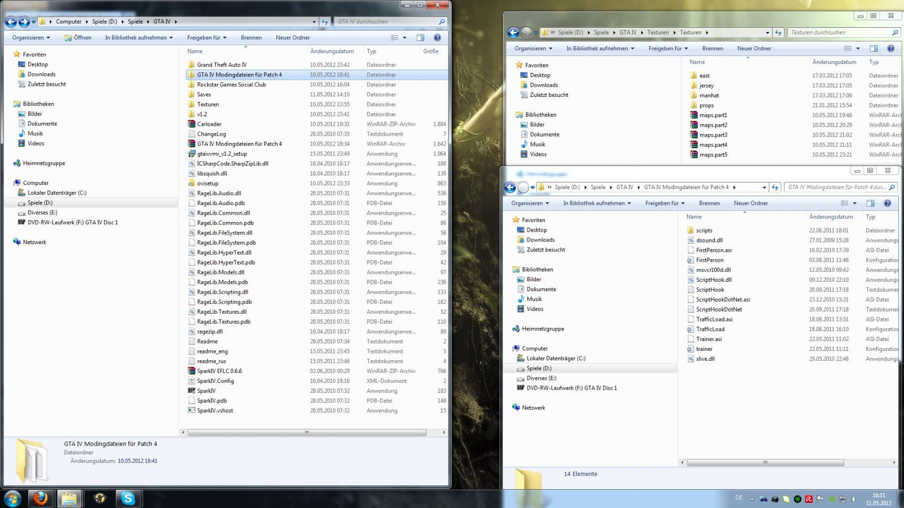Click the refresh icon beside the GTA IV address bar
Viewport: 904px width, 508px height.
point(325,21)
